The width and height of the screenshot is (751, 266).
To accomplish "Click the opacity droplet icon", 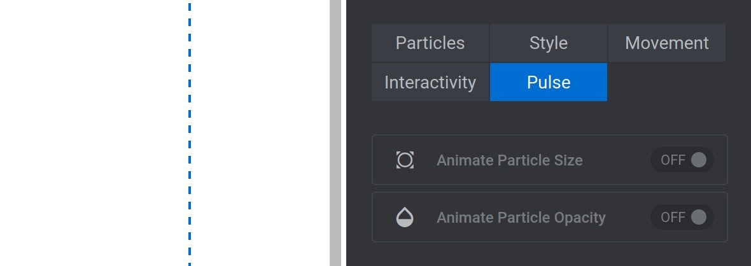I will coord(405,217).
